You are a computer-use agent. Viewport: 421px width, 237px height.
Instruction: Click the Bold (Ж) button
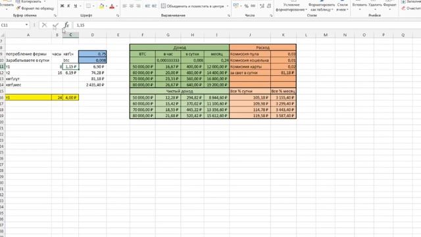click(62, 6)
